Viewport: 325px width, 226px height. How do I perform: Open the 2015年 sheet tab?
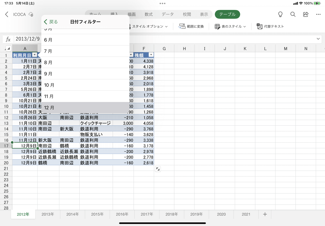pyautogui.click(x=97, y=214)
